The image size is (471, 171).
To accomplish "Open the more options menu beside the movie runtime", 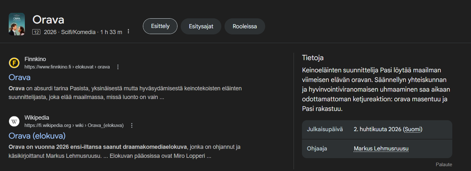I will (x=128, y=32).
